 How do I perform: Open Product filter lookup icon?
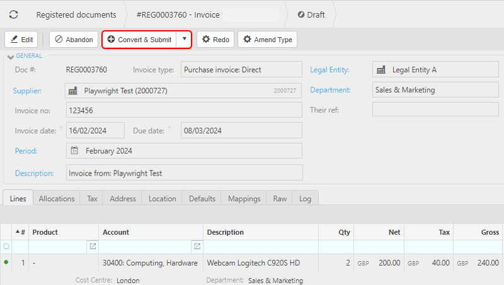[93, 247]
